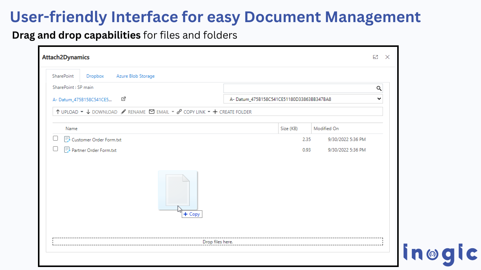Screen dimensions: 481x270
Task: Click the Upload arrow icon
Action: coord(58,112)
